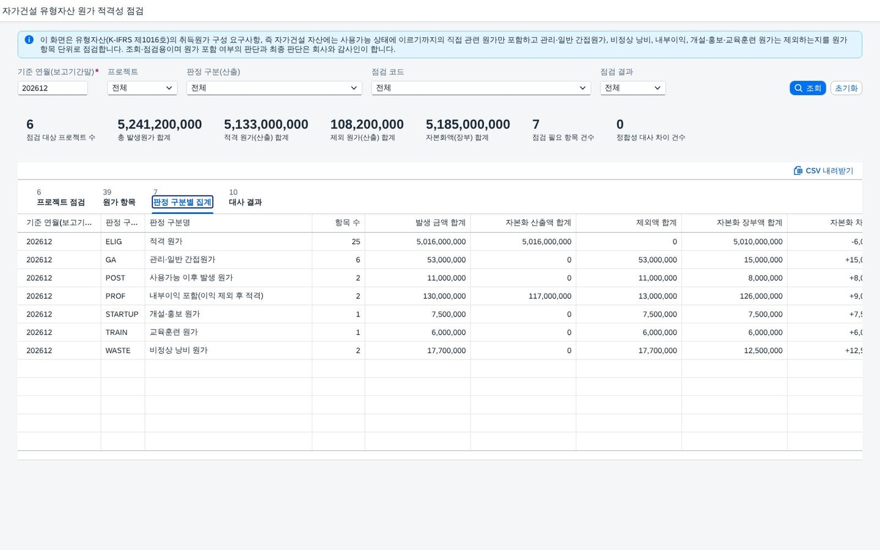Click the 5,016,000,000 발생 금액 cell
The image size is (880, 550).
[418, 241]
